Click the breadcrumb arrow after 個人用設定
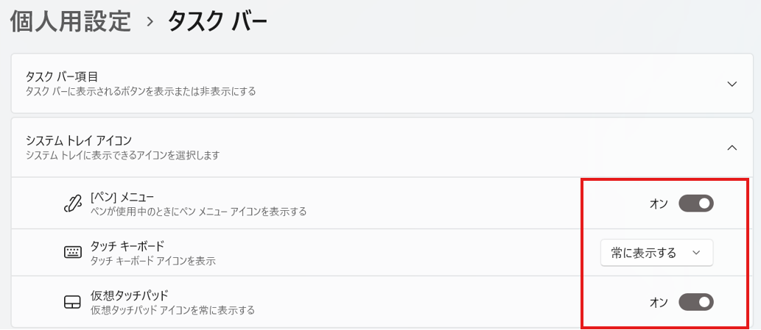Screen dimensions: 761x330 coord(150,23)
